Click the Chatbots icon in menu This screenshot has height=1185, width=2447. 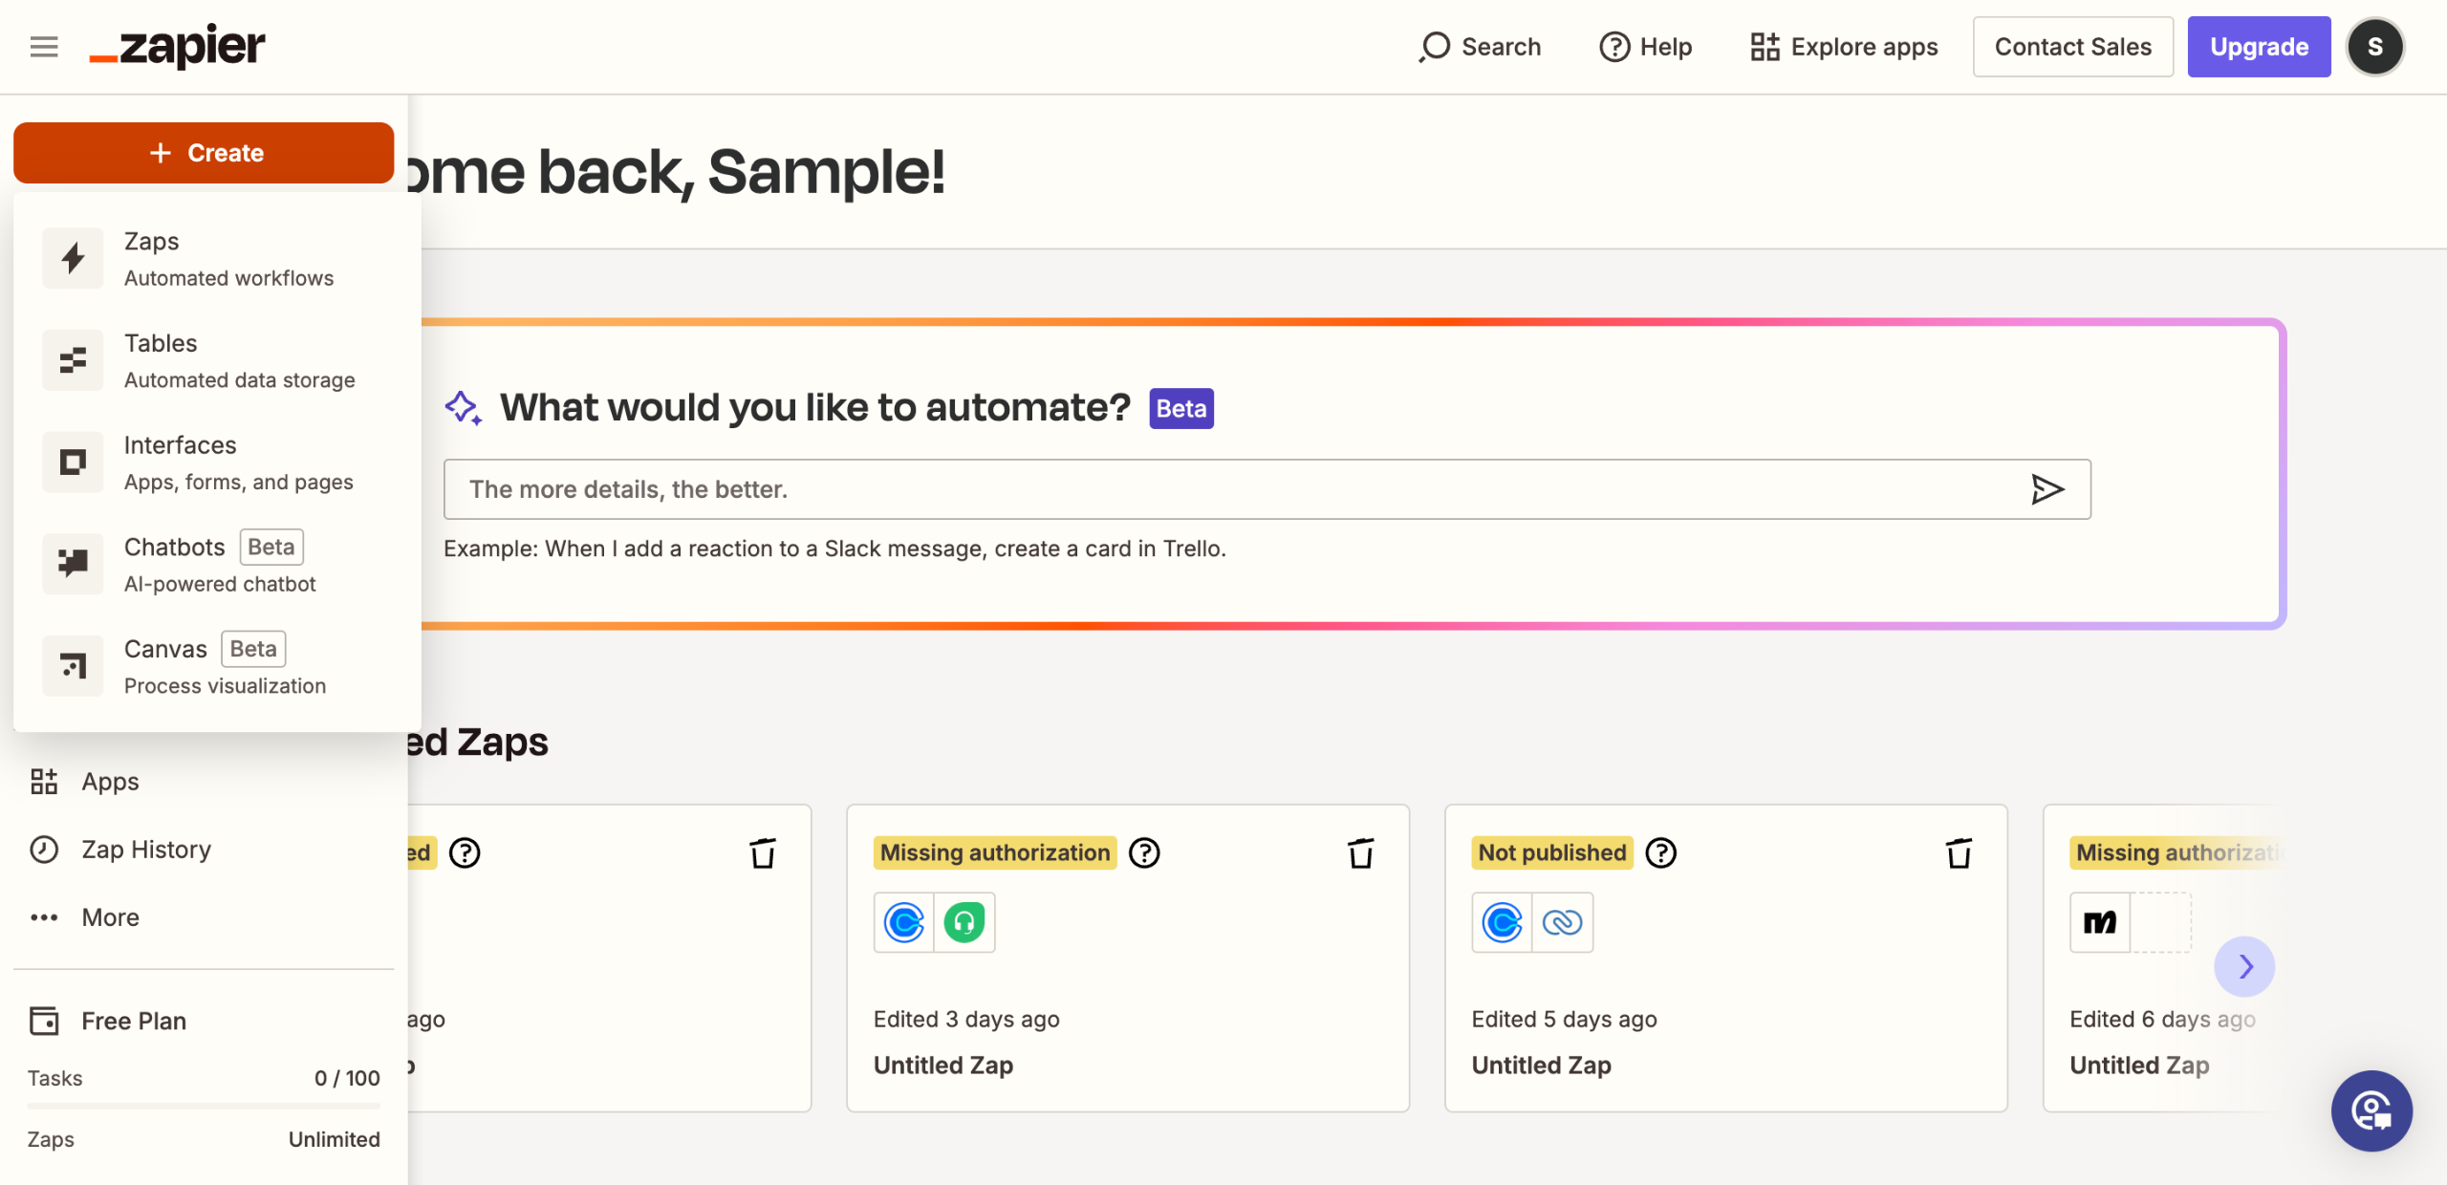coord(73,564)
